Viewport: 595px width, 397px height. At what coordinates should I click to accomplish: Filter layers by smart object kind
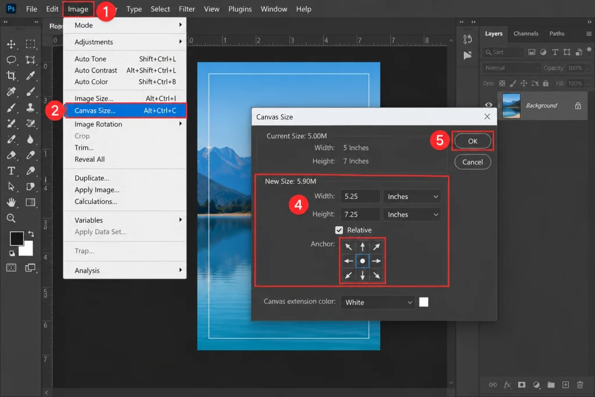[x=579, y=52]
